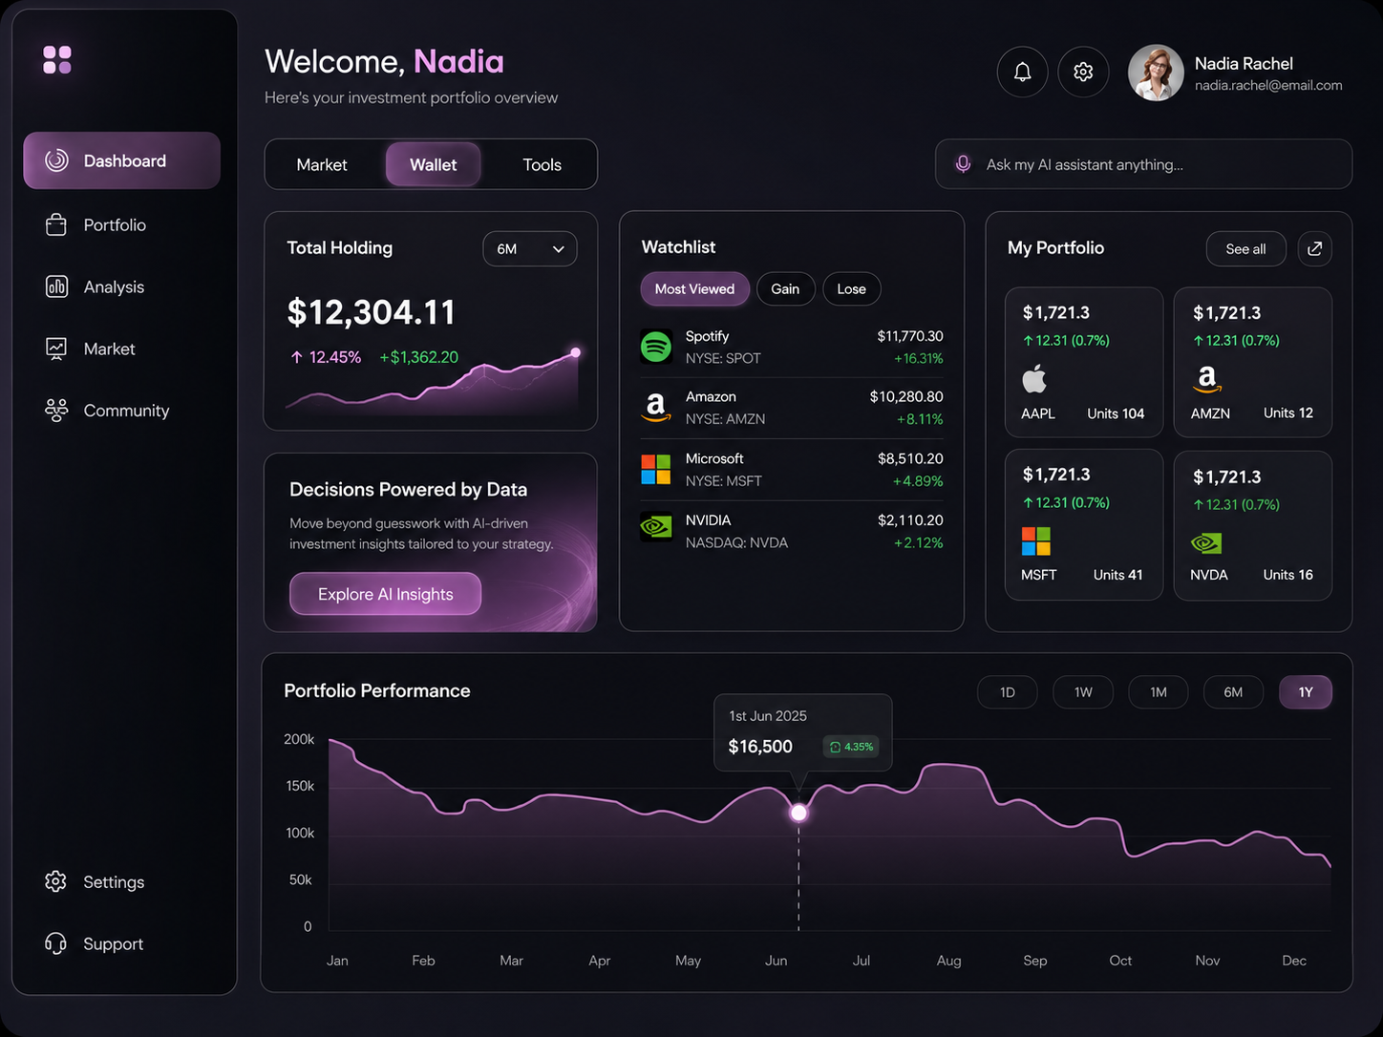Viewport: 1383px width, 1037px height.
Task: Click the Microsoft logo in Watchlist
Action: (656, 469)
